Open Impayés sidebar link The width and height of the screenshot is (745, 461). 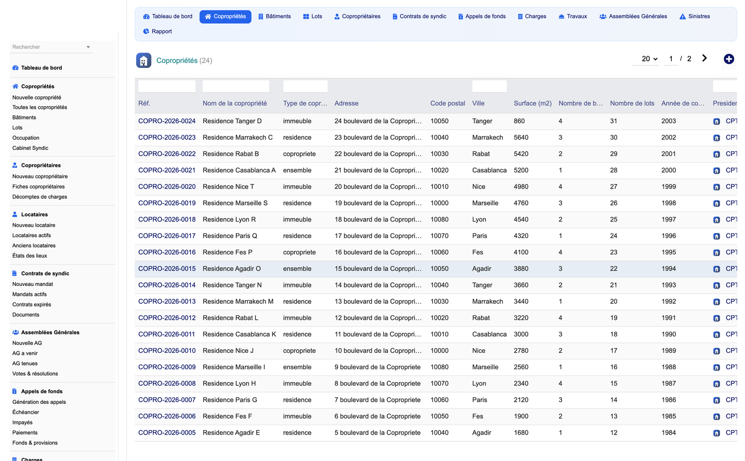coord(22,422)
